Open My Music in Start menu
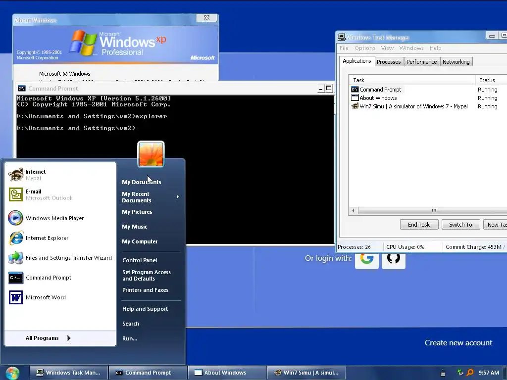 [x=135, y=227]
